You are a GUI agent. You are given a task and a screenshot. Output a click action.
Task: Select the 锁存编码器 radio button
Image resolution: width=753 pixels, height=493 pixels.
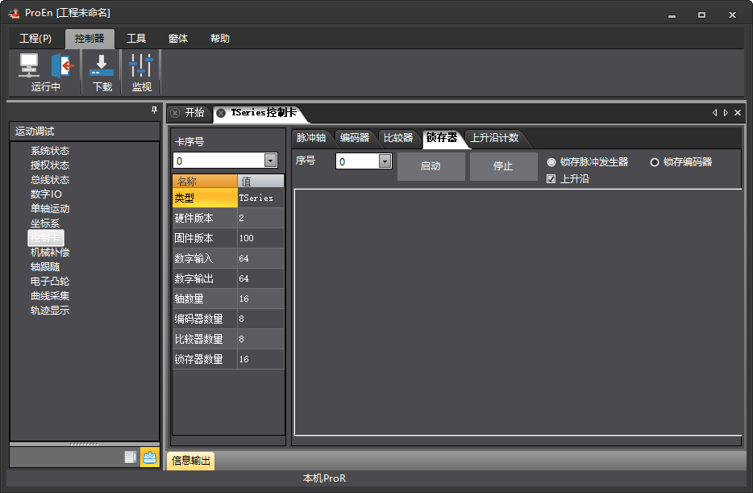click(x=654, y=162)
